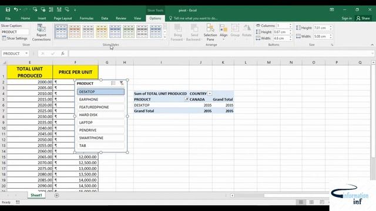Open the Insert tab
376x211 pixels.
[x=42, y=18]
